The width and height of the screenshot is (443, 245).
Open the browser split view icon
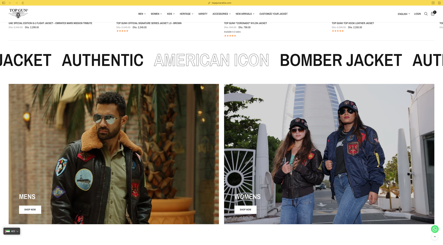point(439,3)
